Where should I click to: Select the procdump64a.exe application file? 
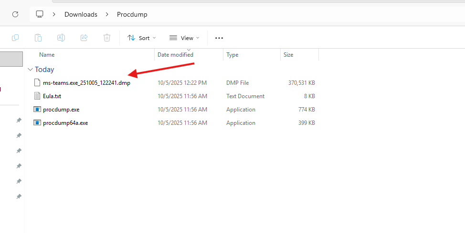tap(65, 123)
